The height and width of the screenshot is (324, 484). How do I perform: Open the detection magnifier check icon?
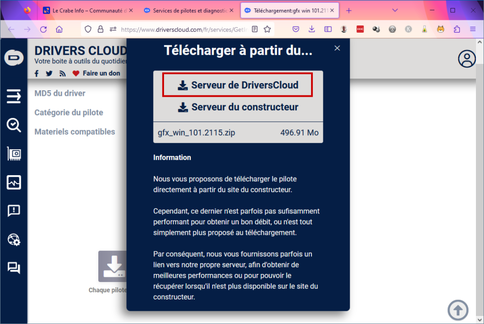14,125
